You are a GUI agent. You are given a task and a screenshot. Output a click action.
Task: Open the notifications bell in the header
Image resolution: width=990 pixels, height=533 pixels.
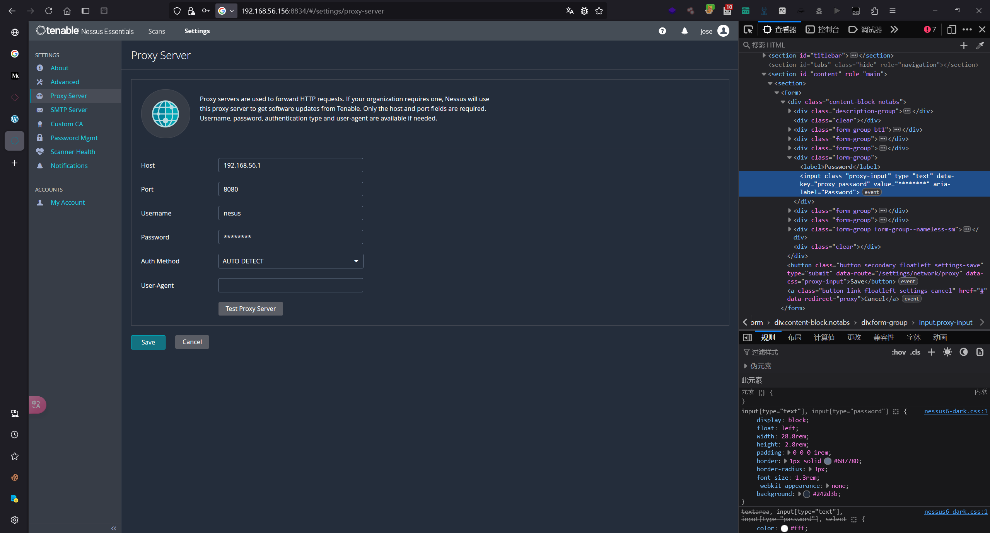(x=684, y=31)
